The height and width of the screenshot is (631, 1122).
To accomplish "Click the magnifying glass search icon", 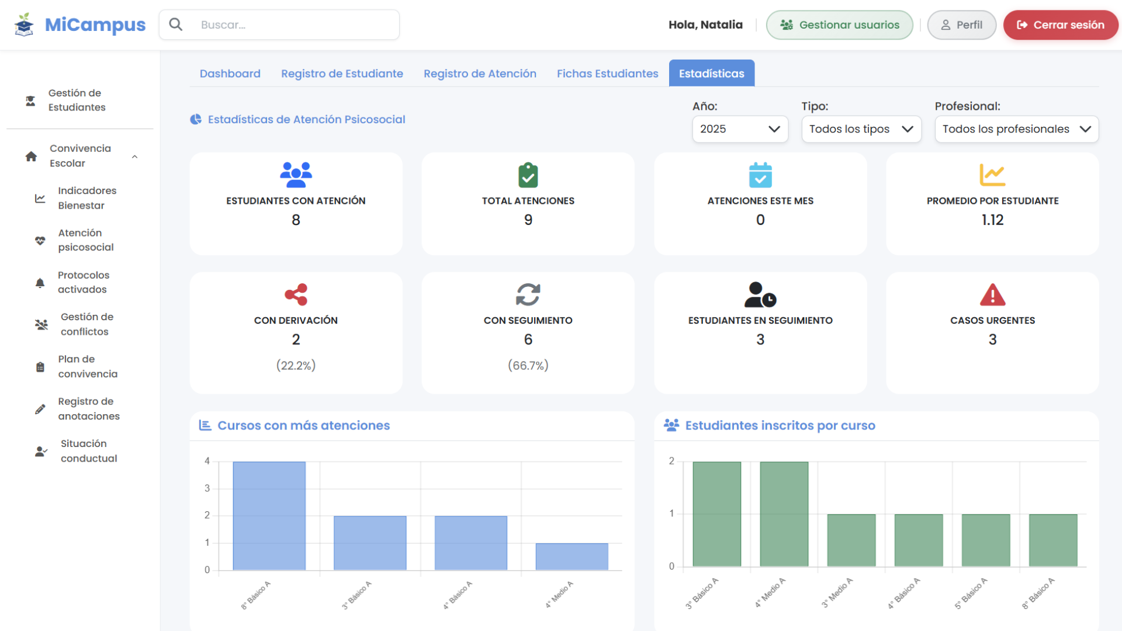I will tap(175, 25).
